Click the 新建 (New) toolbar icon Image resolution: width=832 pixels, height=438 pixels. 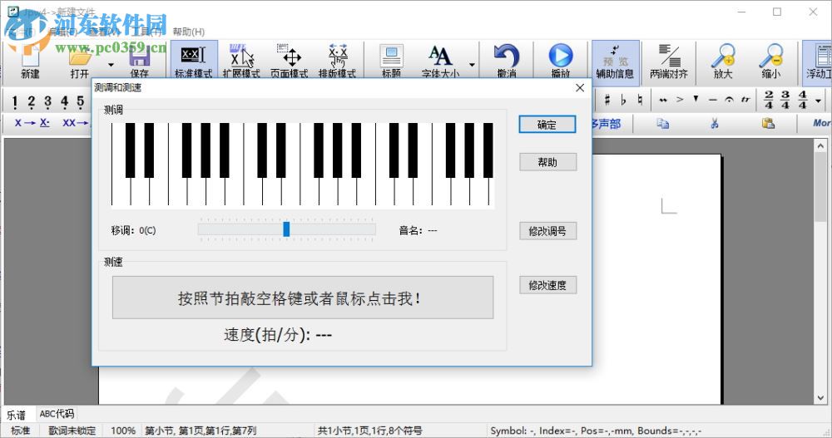click(x=30, y=61)
